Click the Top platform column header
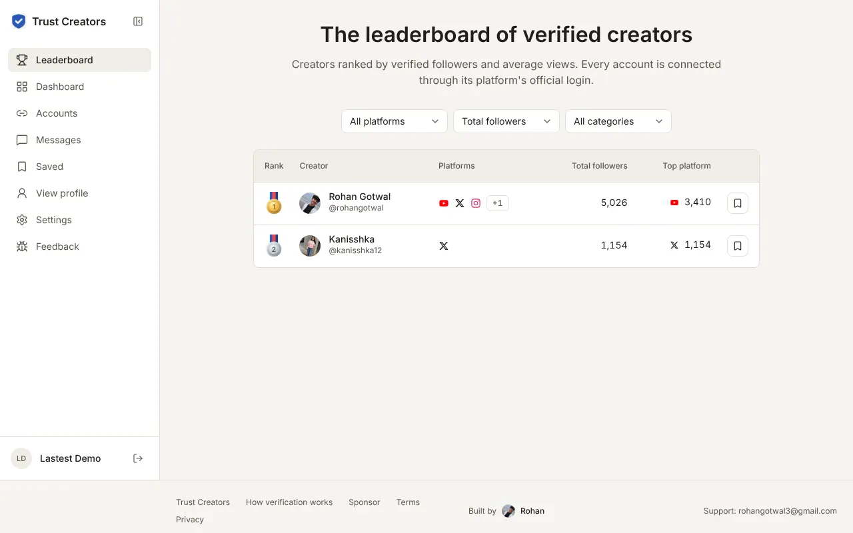The width and height of the screenshot is (853, 533). pos(686,166)
